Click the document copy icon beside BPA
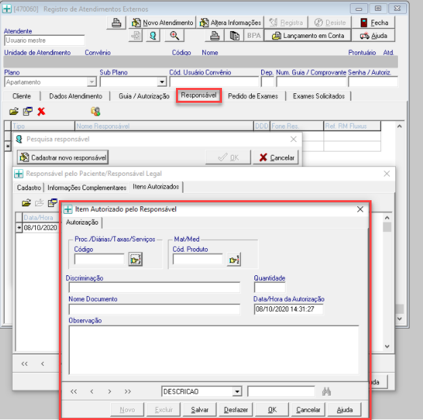Viewport: 423px width, 420px height. (234, 36)
